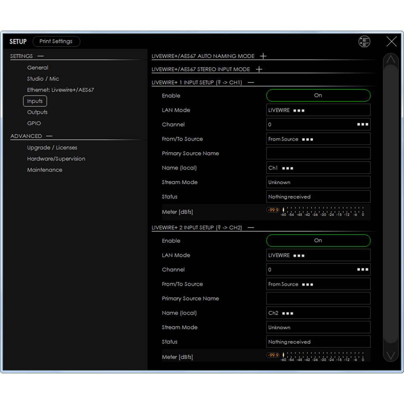Click the Stream Mode value for Livewire+ 2
The image size is (404, 404).
click(318, 327)
